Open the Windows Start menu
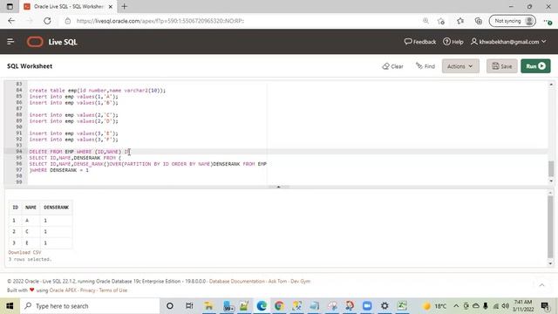The image size is (558, 314). 10,306
